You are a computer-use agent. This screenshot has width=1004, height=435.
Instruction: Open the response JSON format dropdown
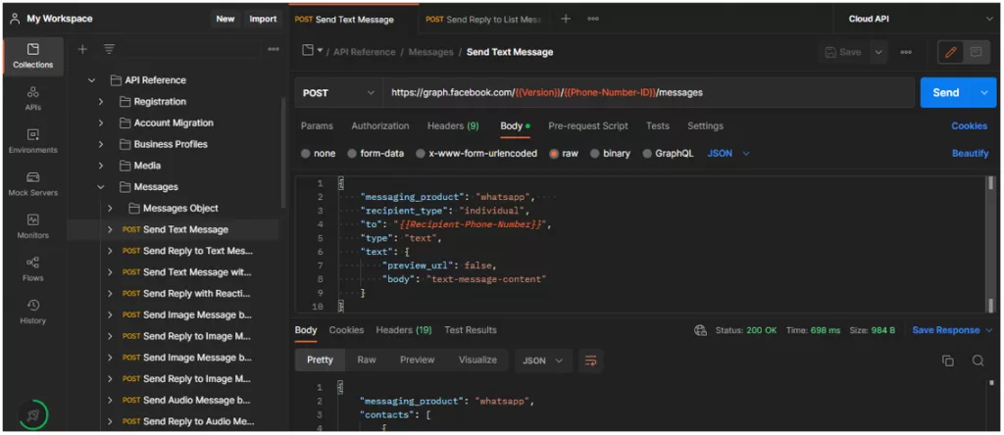point(543,361)
